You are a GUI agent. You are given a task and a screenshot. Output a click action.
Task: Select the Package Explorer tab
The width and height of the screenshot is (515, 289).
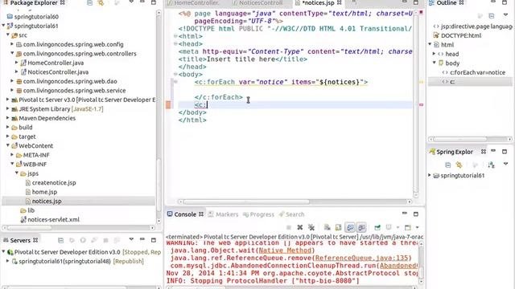[34, 3]
